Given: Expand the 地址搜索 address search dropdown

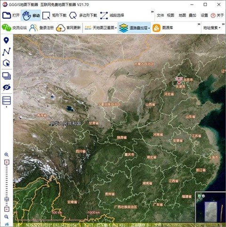Looking at the screenshot, I should [x=219, y=28].
